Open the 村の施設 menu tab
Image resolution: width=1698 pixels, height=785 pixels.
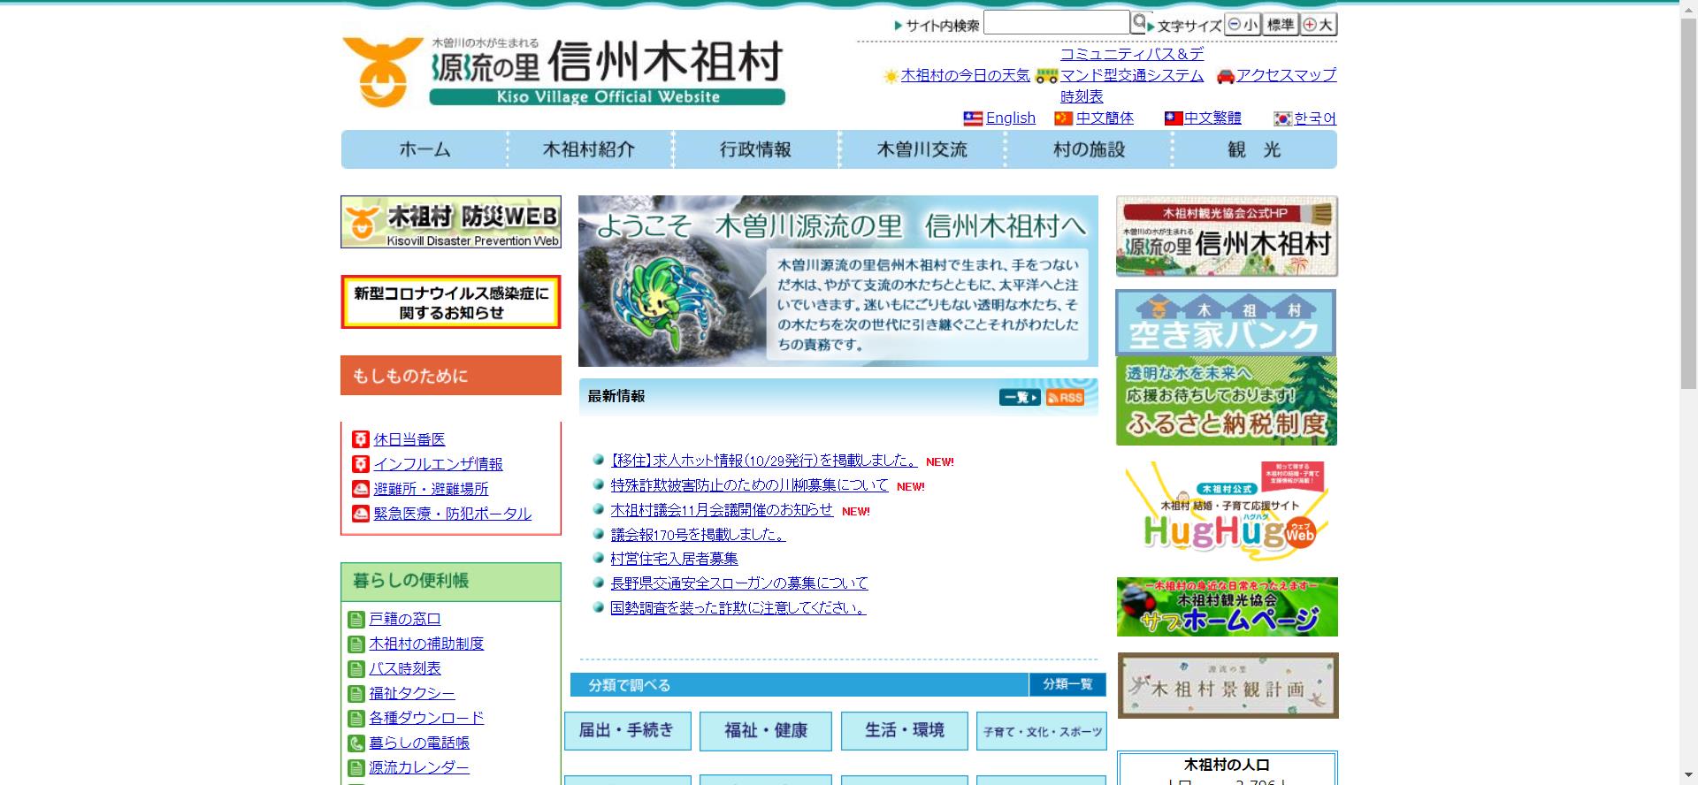pos(1088,149)
